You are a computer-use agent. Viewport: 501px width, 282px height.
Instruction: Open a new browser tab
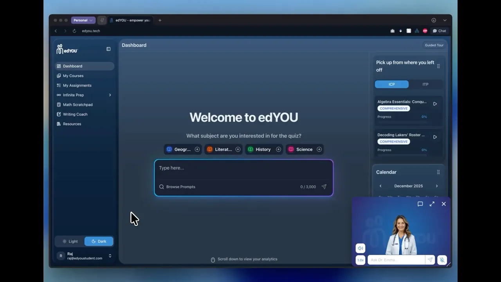coord(160,20)
